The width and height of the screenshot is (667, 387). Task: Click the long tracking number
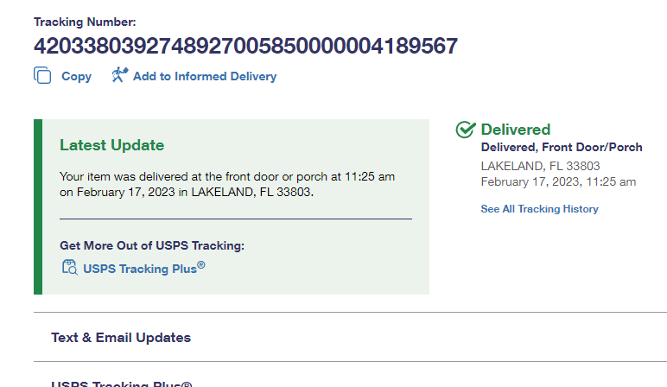[x=246, y=46]
